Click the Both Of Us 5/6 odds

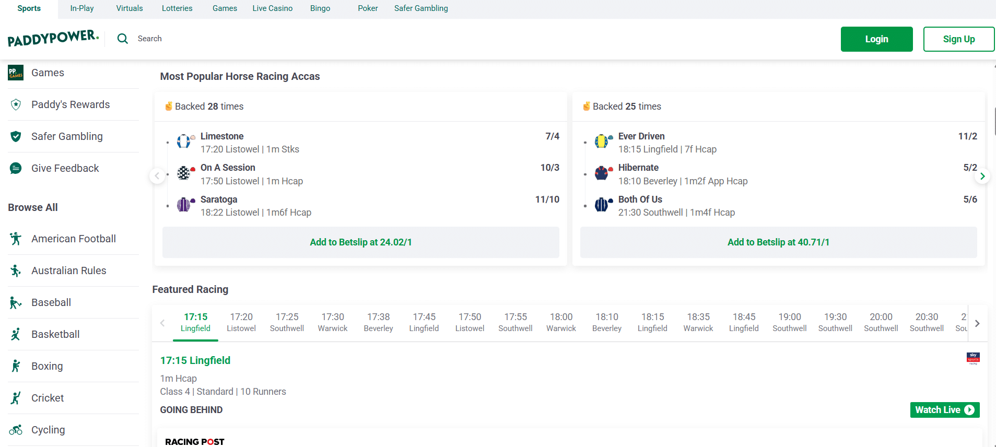tap(970, 199)
